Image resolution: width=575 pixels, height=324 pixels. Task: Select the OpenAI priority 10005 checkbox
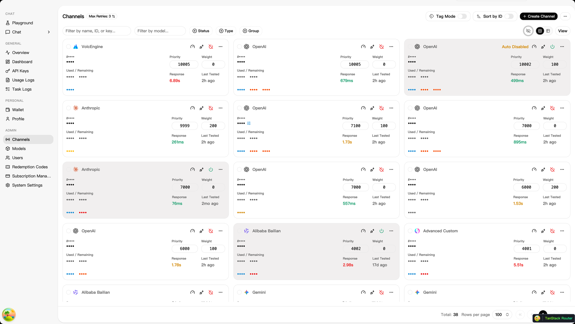(239, 47)
